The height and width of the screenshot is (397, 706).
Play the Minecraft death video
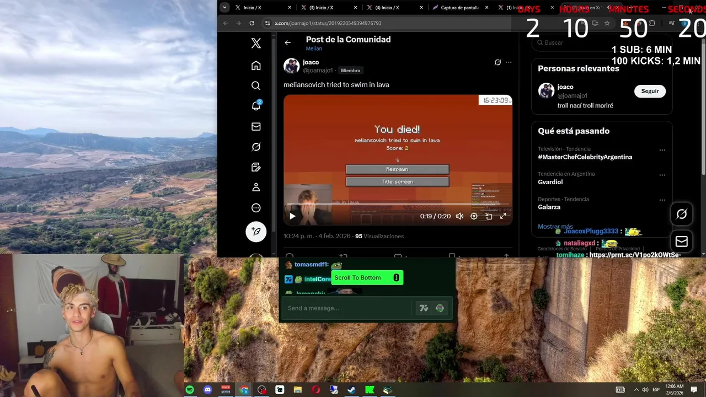click(292, 216)
